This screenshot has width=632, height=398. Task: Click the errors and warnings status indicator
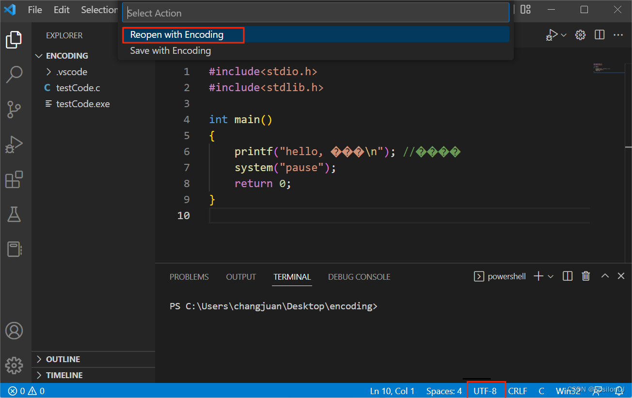(x=26, y=391)
